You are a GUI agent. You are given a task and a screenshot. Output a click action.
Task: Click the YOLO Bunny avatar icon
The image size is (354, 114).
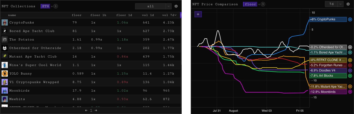(x=4, y=74)
